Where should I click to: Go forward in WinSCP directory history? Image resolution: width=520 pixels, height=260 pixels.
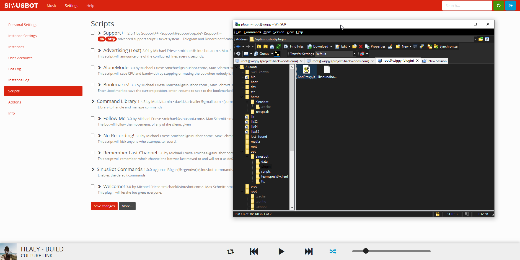(x=248, y=46)
